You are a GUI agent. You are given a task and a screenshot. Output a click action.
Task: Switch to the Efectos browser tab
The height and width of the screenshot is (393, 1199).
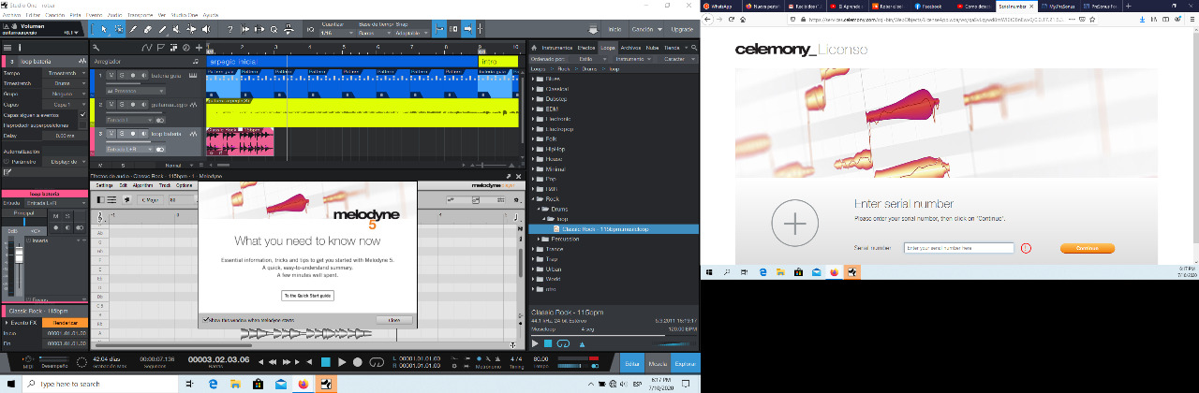(585, 48)
